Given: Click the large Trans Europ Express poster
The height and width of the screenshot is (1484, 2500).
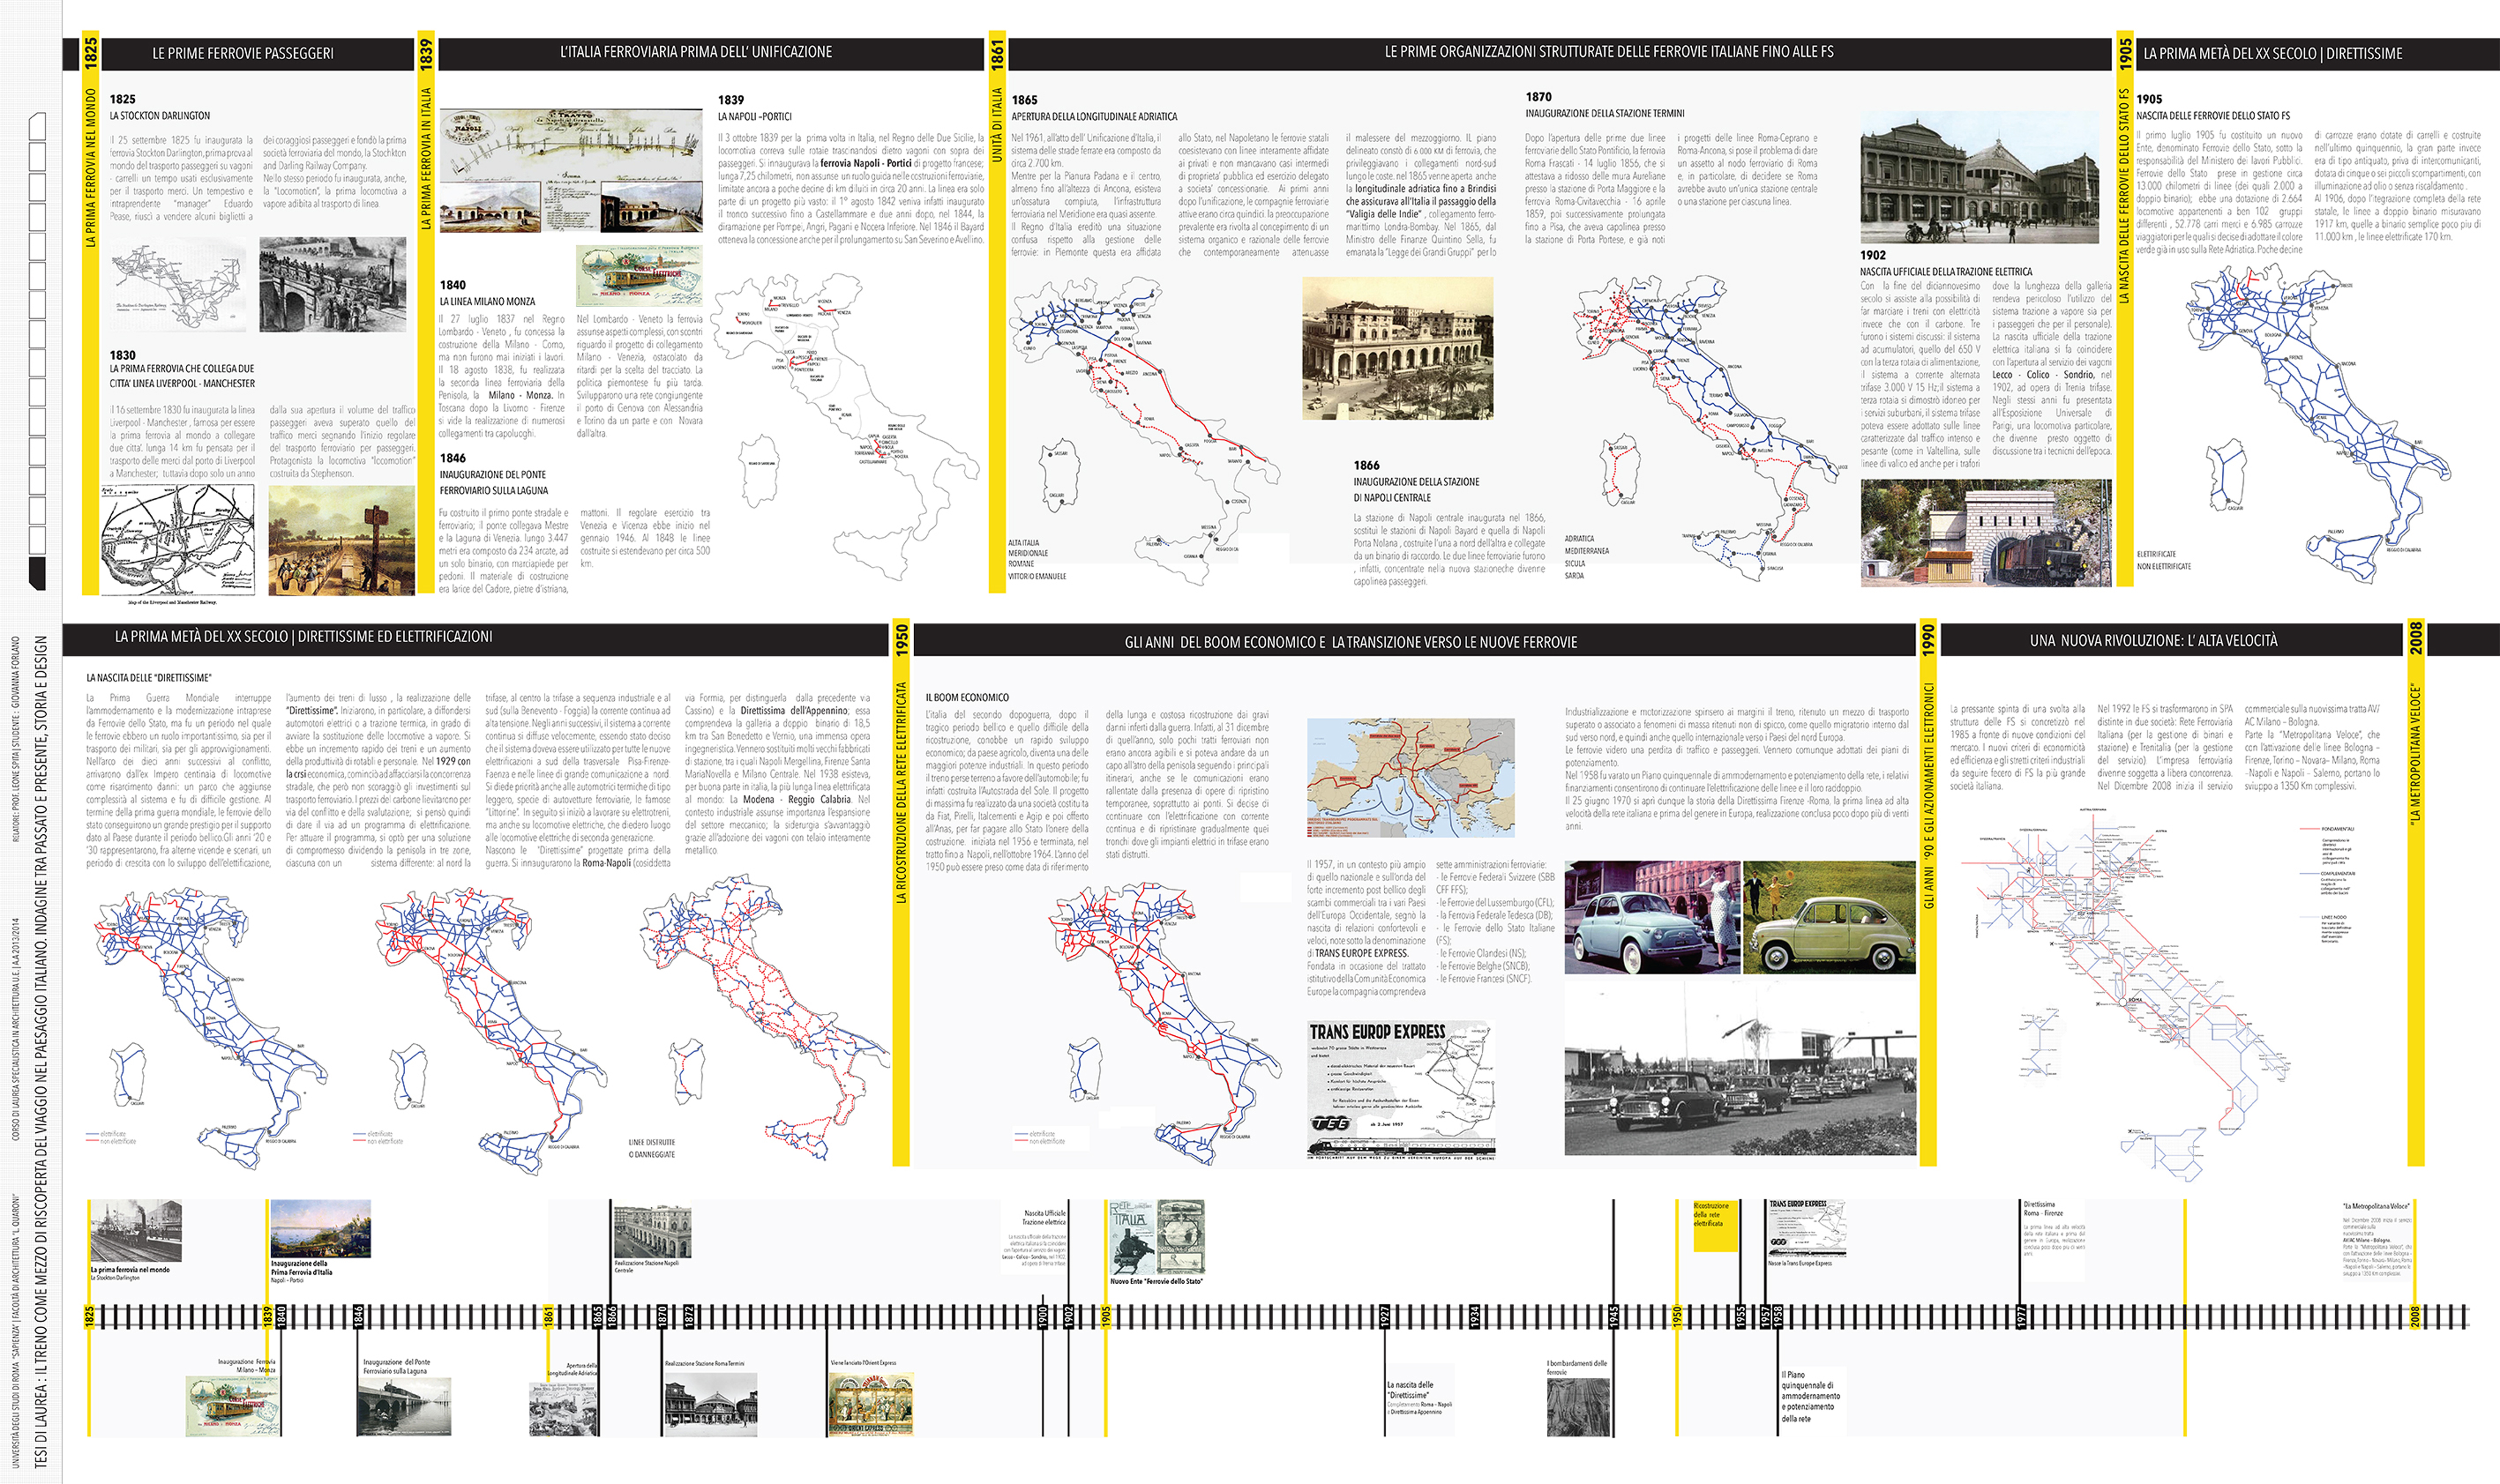Looking at the screenshot, I should (x=1402, y=1090).
